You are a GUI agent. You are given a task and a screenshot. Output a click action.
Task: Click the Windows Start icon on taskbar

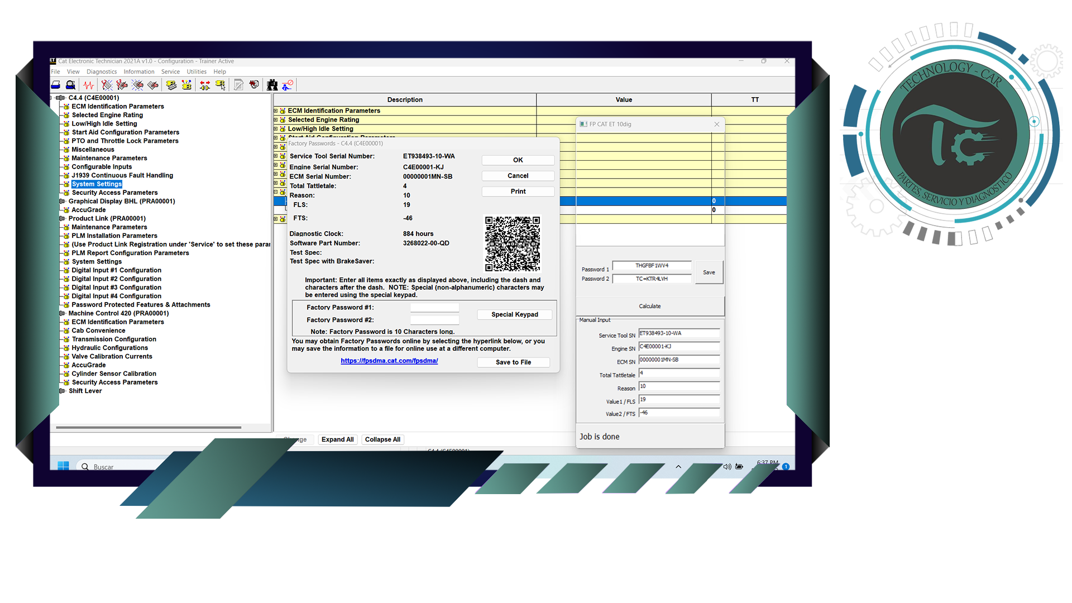coord(63,466)
